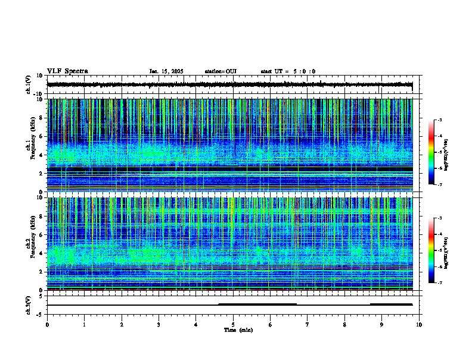Click the "ch.1(V)" waveform axis label
Screen dimensions: 472x364
(x=29, y=84)
